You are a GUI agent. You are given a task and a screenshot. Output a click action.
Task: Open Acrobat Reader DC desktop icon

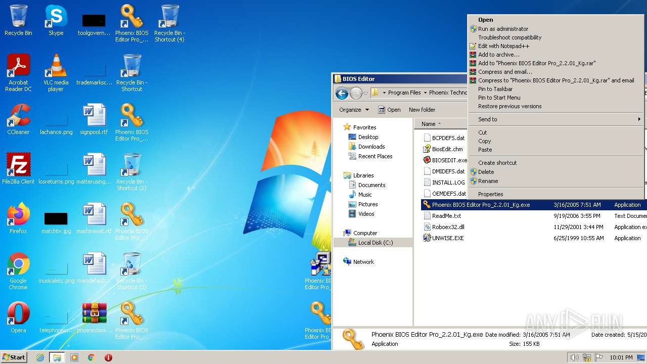pyautogui.click(x=18, y=73)
